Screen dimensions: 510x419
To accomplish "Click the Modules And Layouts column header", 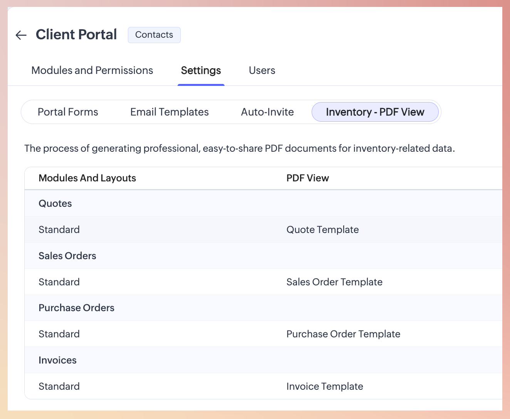I will click(87, 178).
